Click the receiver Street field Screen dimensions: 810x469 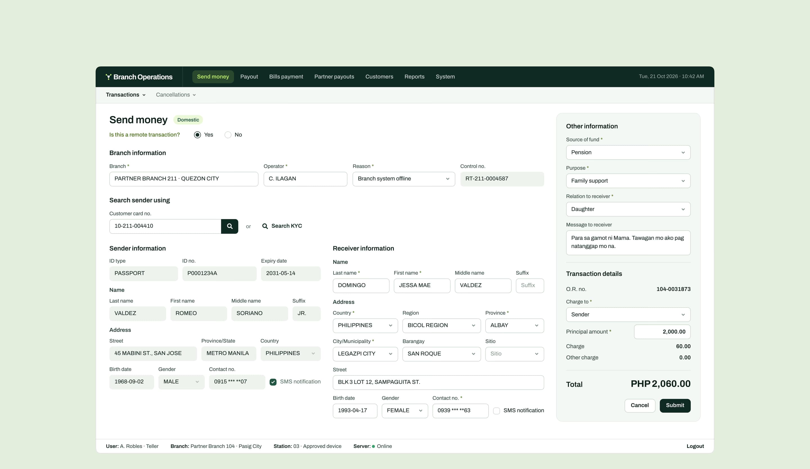pyautogui.click(x=438, y=383)
